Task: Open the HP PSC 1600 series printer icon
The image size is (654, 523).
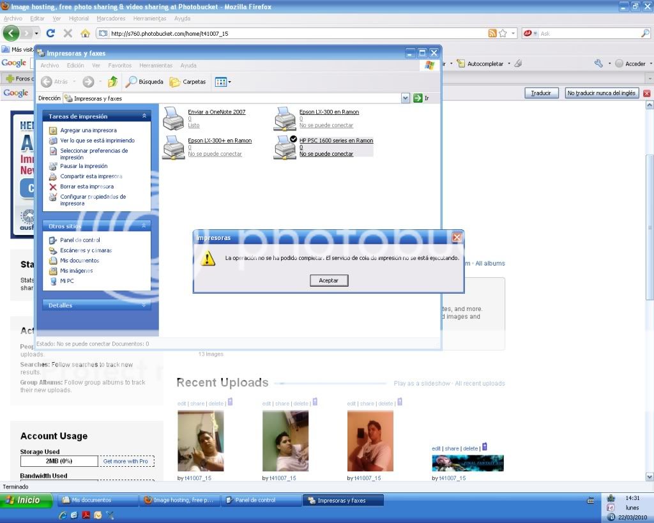Action: 285,147
